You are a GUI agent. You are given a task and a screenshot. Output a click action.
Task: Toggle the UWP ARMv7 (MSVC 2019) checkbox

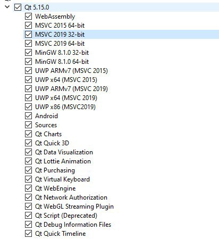(x=28, y=89)
